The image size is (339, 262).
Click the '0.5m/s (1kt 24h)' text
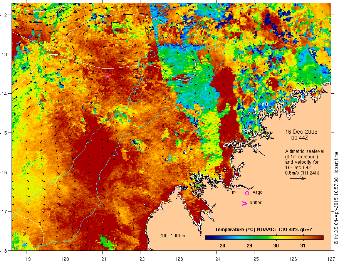tap(302, 173)
